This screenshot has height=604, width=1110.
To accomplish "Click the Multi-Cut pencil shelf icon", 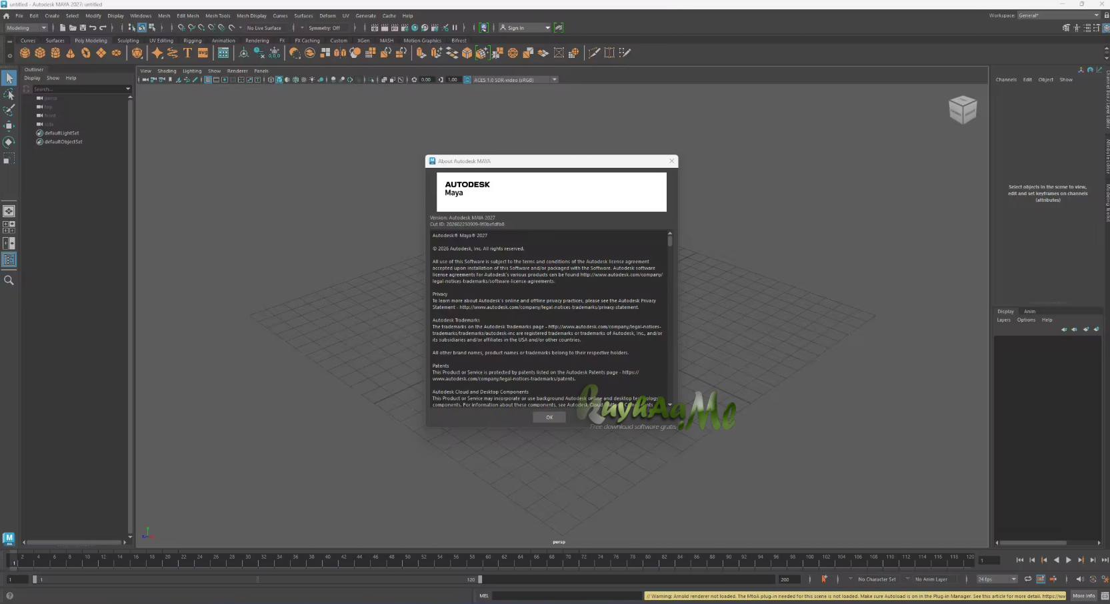I will coord(594,53).
